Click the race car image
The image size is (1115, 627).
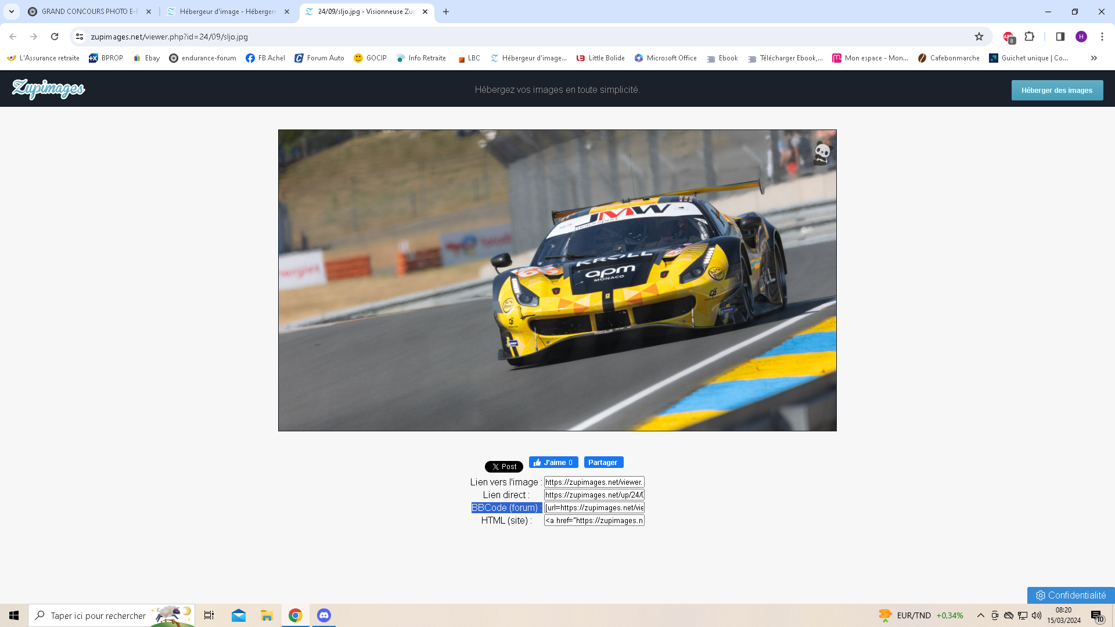coord(557,280)
